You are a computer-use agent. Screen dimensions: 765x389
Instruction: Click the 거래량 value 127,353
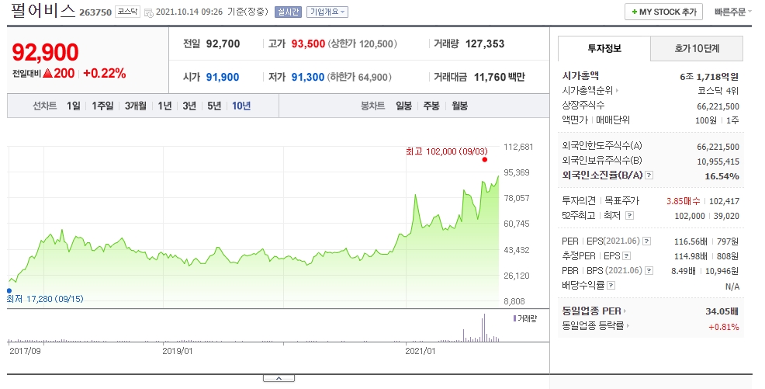pyautogui.click(x=485, y=43)
